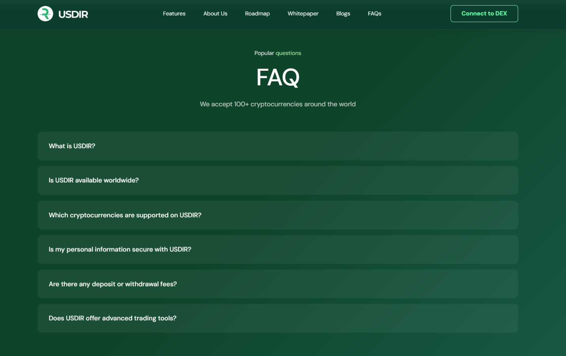Click the USDIR circular logo icon
Image resolution: width=566 pixels, height=356 pixels.
click(x=45, y=14)
